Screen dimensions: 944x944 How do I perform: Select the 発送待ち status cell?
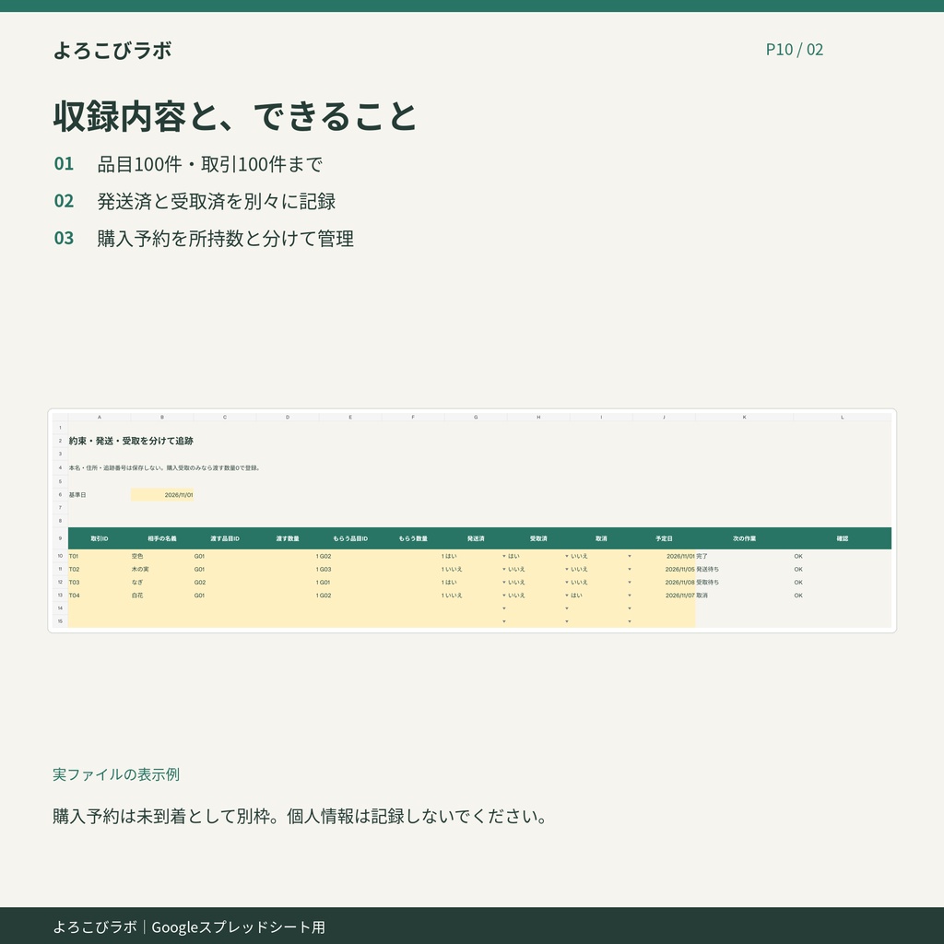point(744,569)
